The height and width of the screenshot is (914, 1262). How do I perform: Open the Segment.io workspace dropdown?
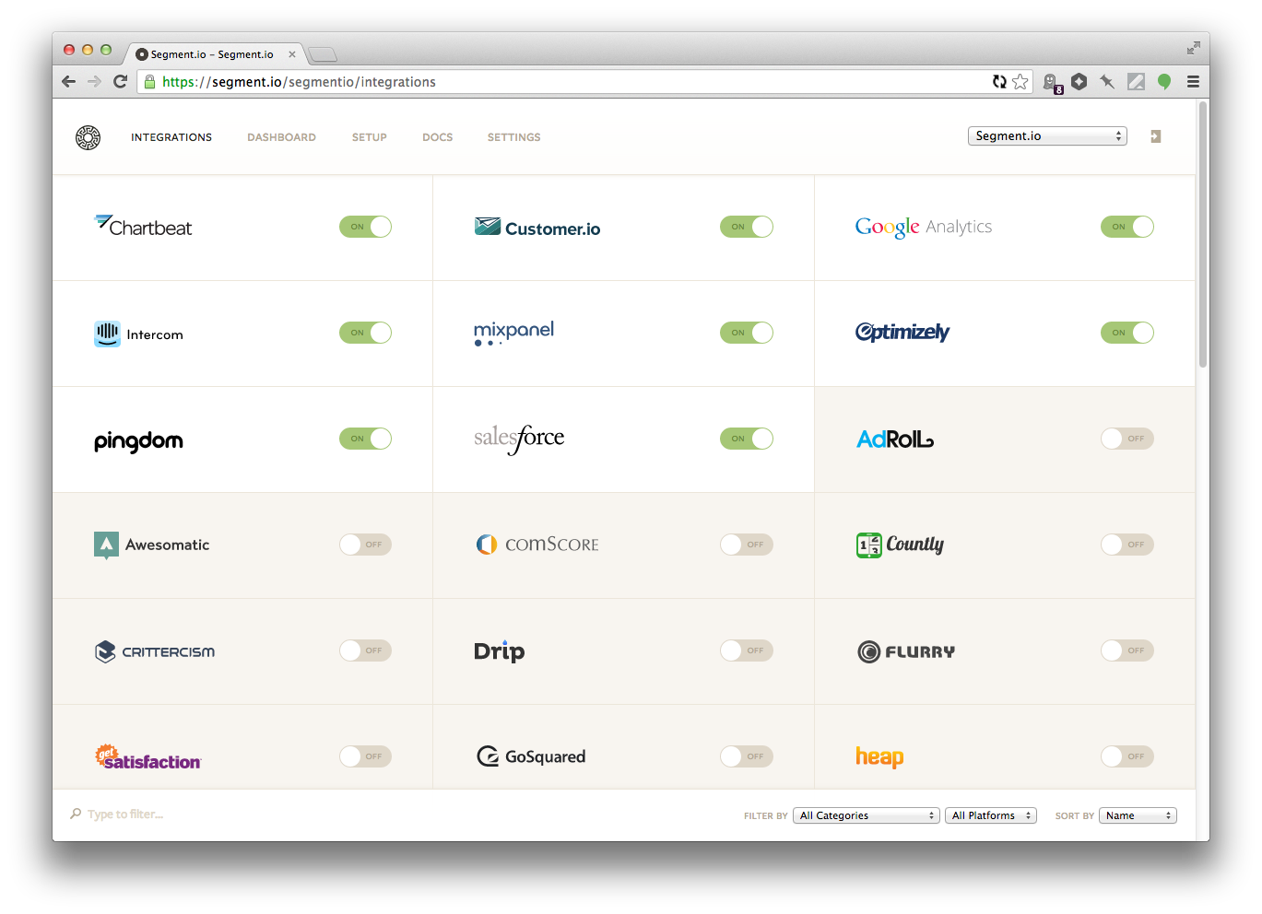tap(1047, 135)
